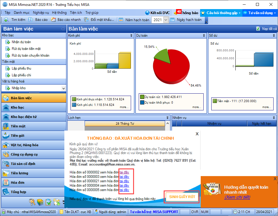Click more... in Kinh phí legend

click(124, 107)
